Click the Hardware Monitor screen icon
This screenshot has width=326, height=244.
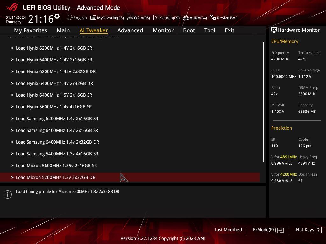(274, 30)
